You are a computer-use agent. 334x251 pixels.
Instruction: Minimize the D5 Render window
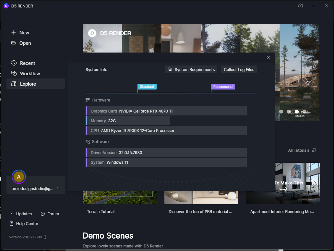(314, 6)
